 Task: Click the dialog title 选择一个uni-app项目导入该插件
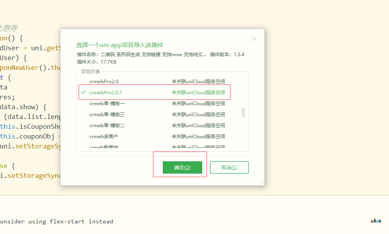point(120,45)
